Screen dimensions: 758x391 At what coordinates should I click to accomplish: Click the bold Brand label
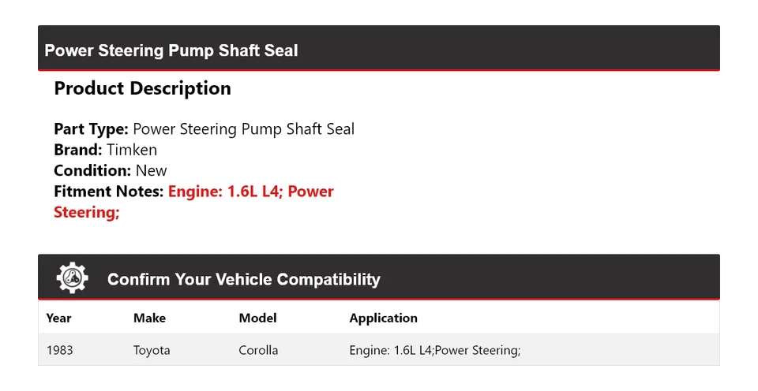click(x=78, y=150)
